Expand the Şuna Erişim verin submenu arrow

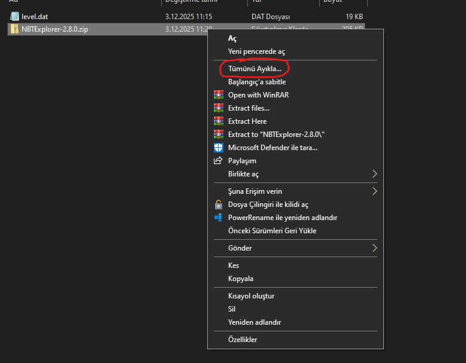[x=374, y=191]
